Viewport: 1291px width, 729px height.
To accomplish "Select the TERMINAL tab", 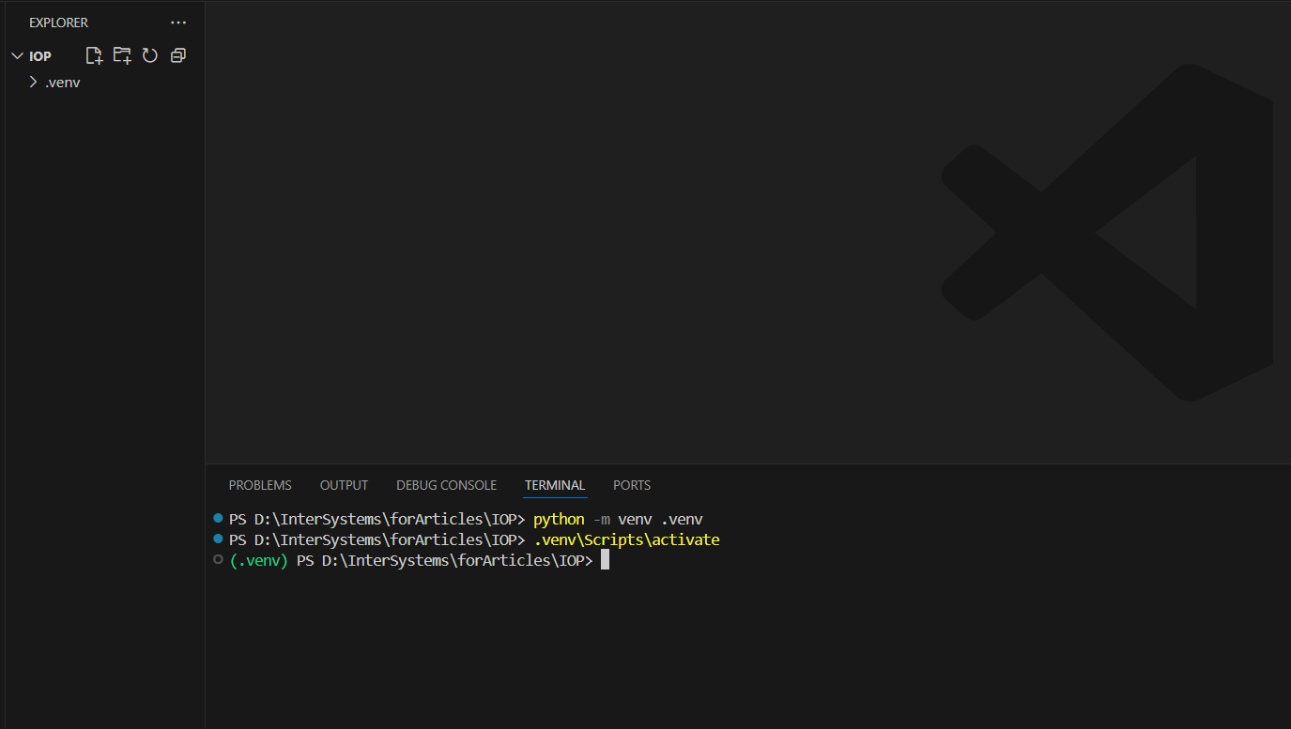I will (x=555, y=485).
